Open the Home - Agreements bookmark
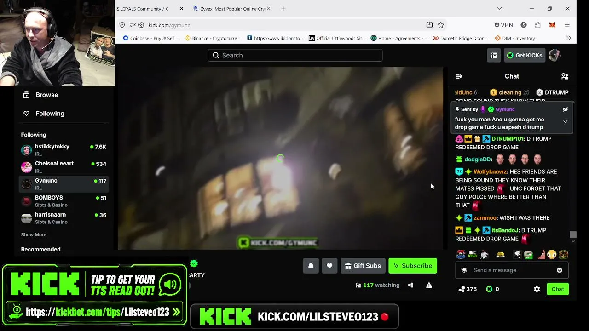Viewport: 589px width, 331px height. tap(399, 38)
